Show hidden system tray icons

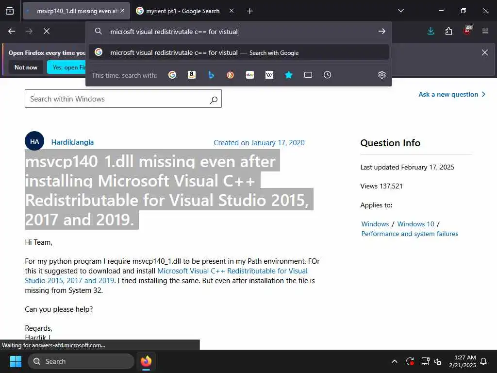[395, 361]
